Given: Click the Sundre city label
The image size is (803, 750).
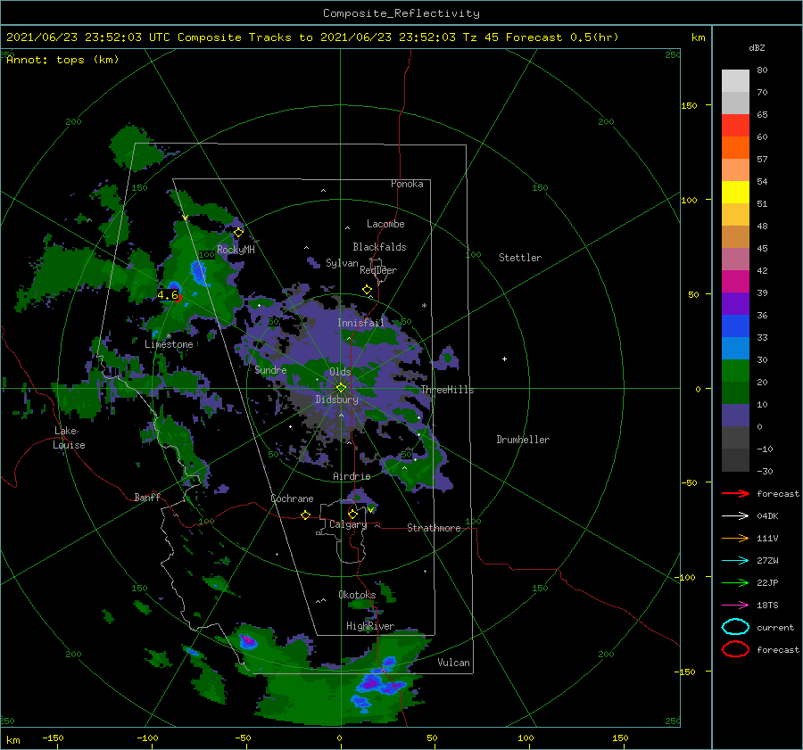Looking at the screenshot, I should [270, 369].
